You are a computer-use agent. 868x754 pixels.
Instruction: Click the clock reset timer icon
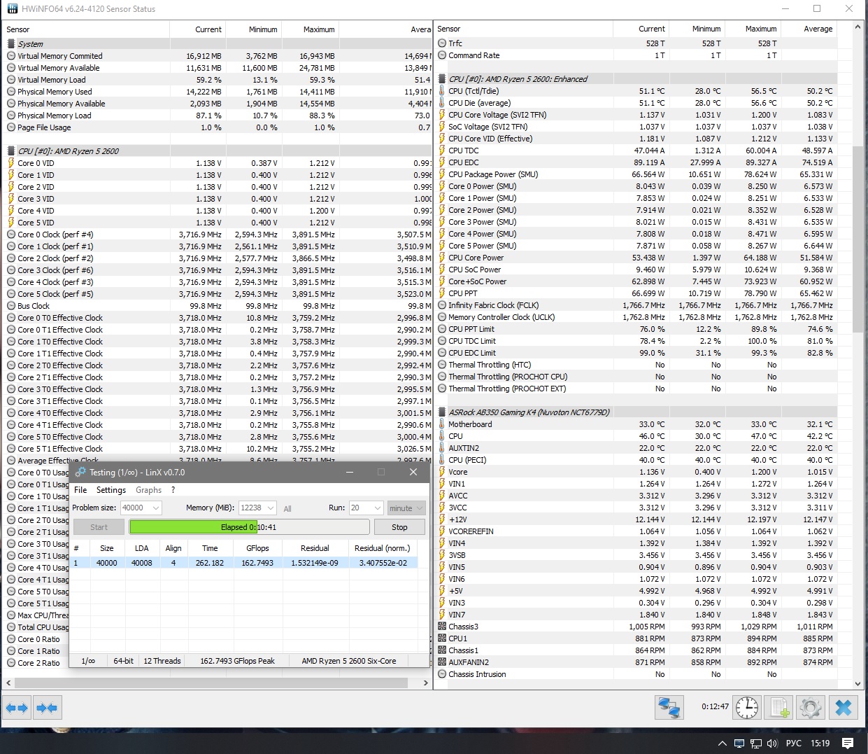(x=747, y=707)
